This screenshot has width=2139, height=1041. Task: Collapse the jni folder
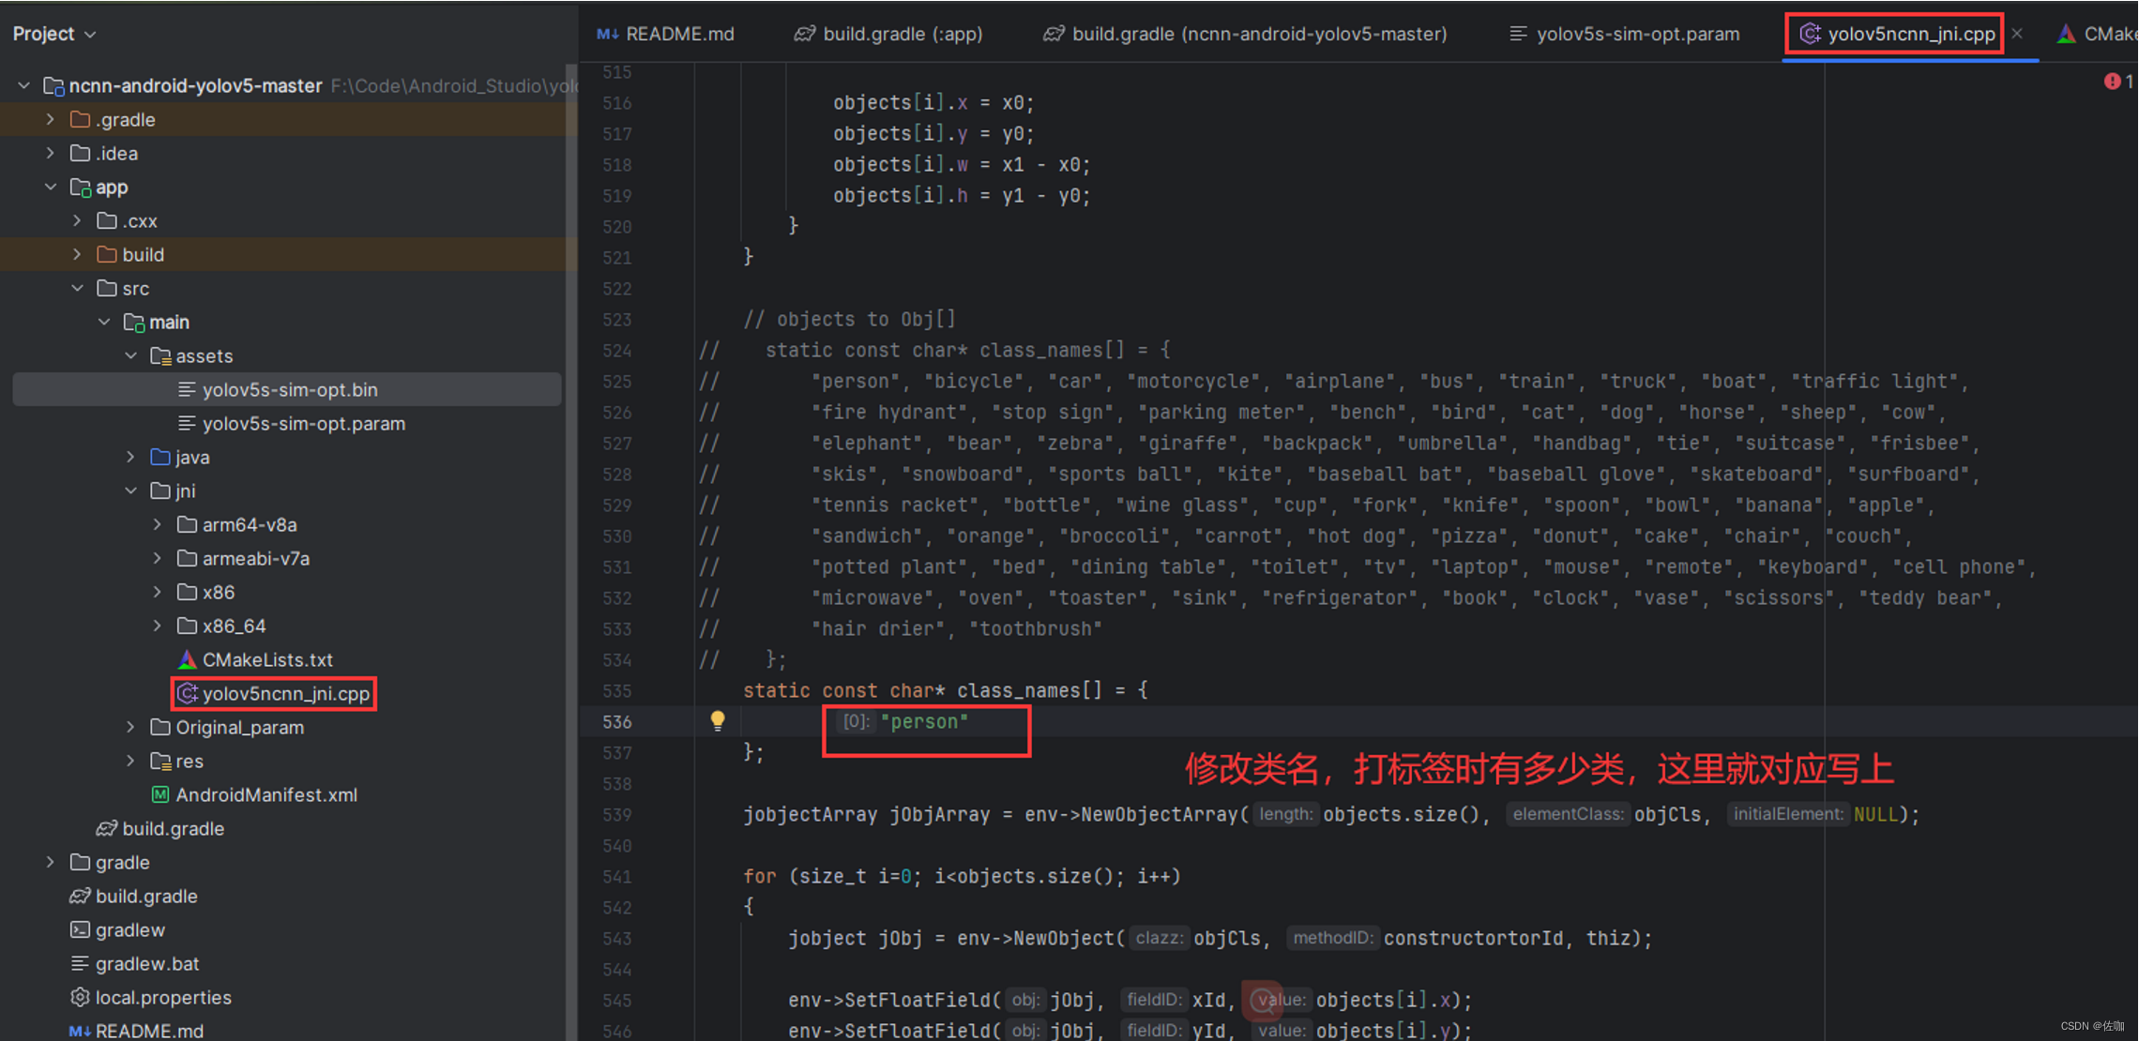131,490
